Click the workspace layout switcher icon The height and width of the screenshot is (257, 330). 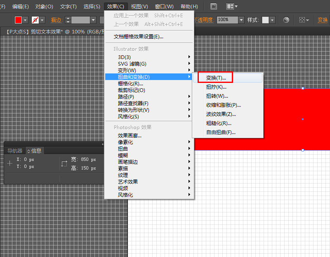click(229, 6)
